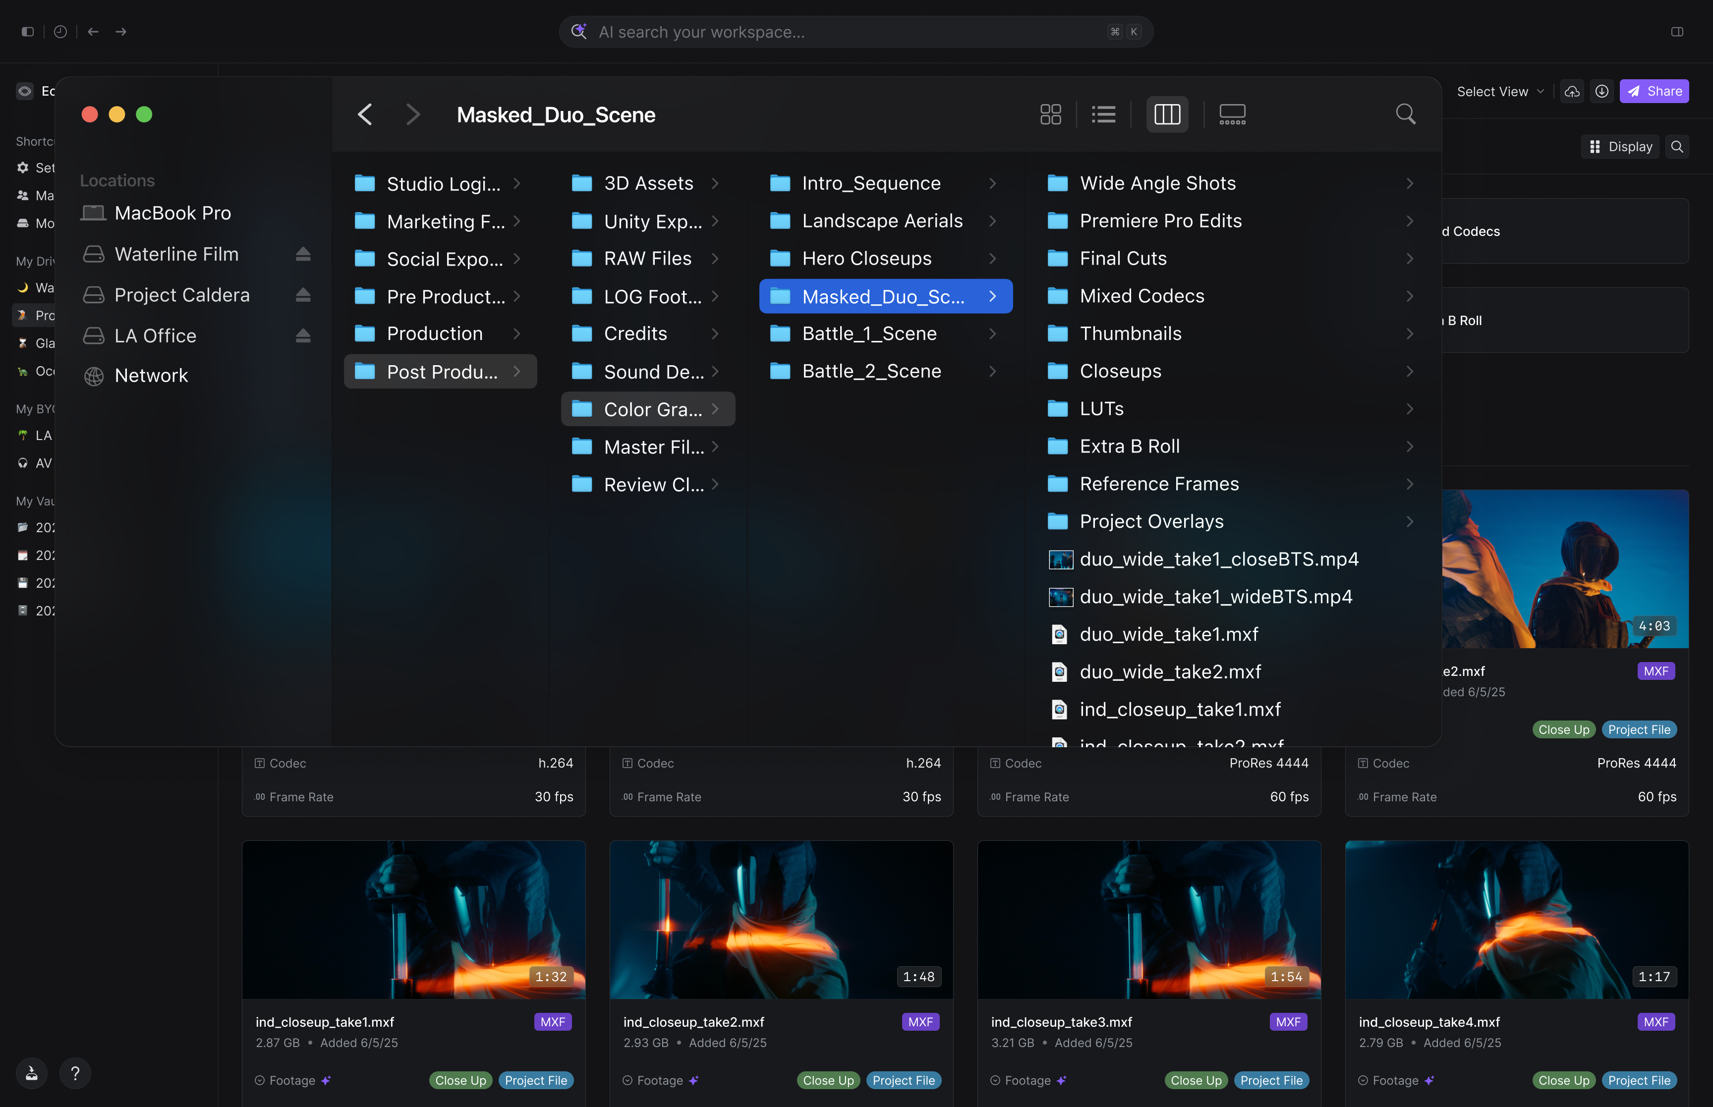This screenshot has height=1107, width=1713.
Task: Open the help question mark button
Action: pyautogui.click(x=75, y=1073)
